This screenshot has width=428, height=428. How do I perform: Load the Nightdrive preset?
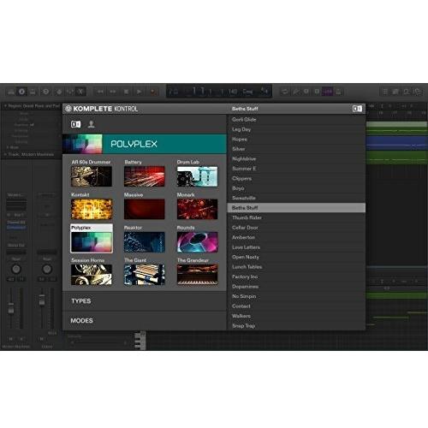pos(296,159)
